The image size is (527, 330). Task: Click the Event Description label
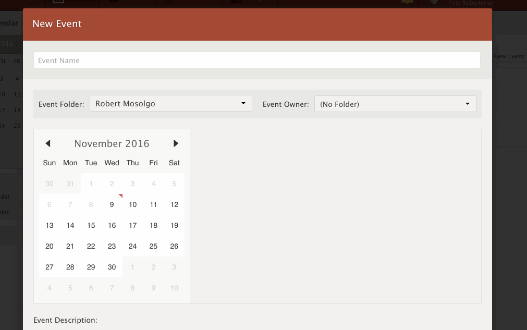[x=65, y=320]
